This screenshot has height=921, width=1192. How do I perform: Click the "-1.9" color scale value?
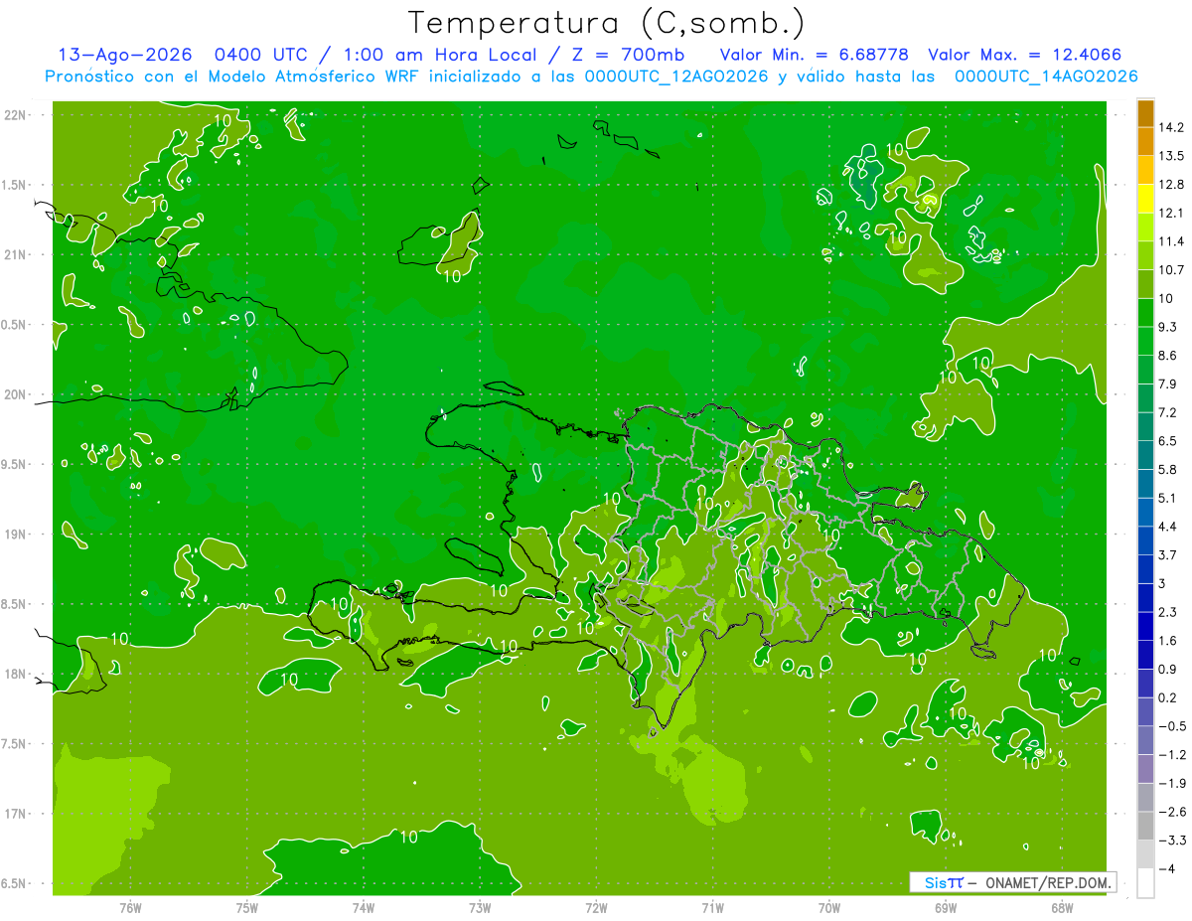pos(1171,783)
